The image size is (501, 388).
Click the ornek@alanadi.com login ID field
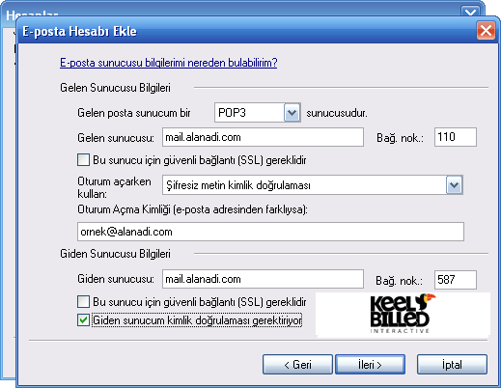pos(270,232)
